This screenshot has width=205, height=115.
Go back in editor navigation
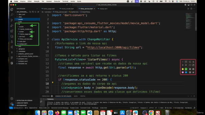point(67,5)
